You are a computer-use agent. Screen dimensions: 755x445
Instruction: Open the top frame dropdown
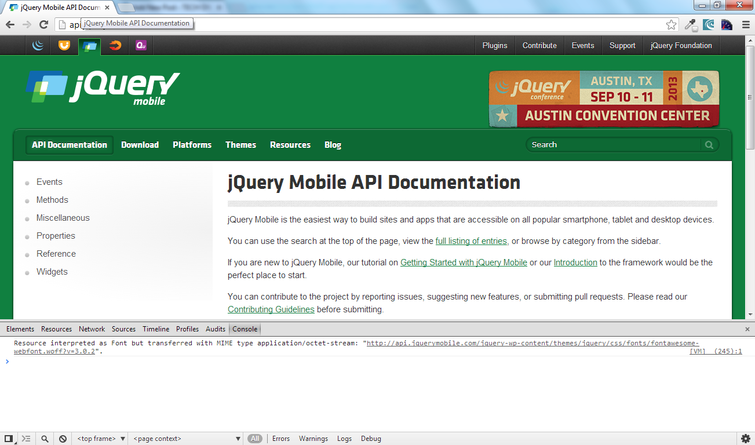click(101, 439)
